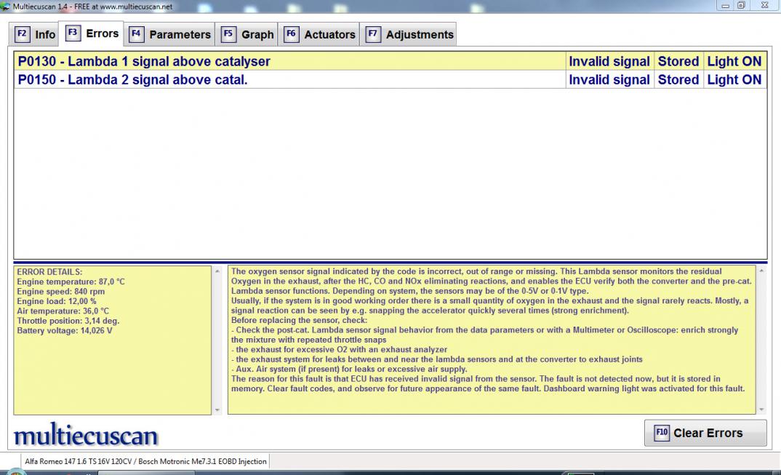Select error P0130 Lambda 1 signal row
The height and width of the screenshot is (475, 781).
(390, 61)
